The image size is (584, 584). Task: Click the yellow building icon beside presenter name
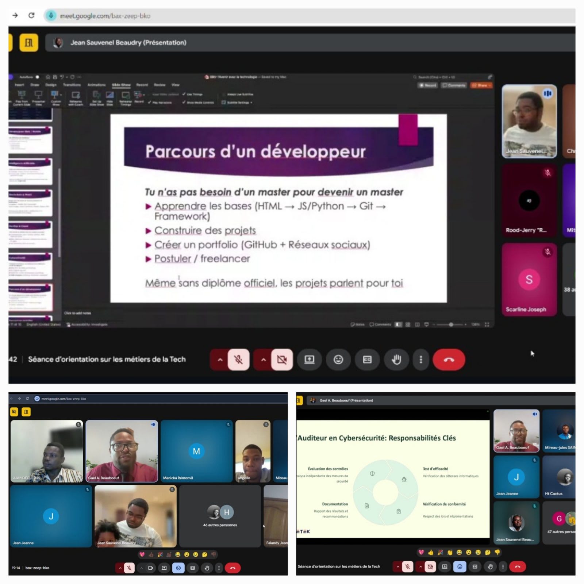29,42
